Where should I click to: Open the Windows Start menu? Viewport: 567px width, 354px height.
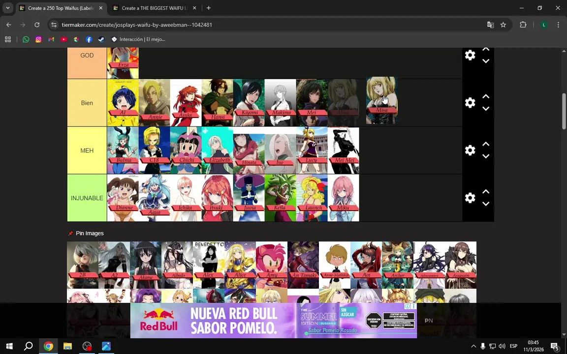coord(9,346)
